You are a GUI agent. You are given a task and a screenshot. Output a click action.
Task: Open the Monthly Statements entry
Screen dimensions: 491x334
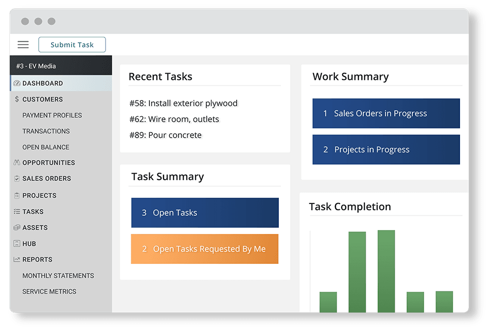coord(58,276)
